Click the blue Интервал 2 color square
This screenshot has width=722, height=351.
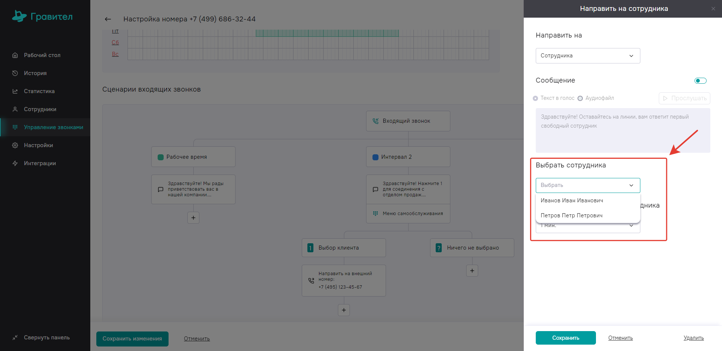point(375,157)
